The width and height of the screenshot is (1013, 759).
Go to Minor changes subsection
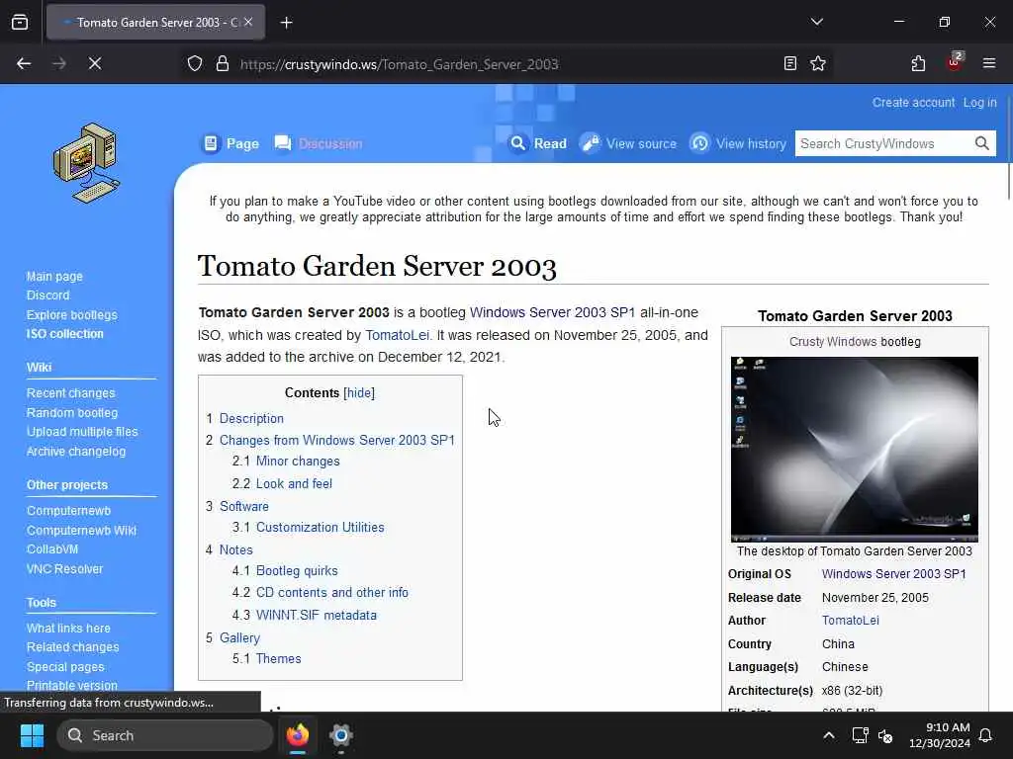[297, 461]
